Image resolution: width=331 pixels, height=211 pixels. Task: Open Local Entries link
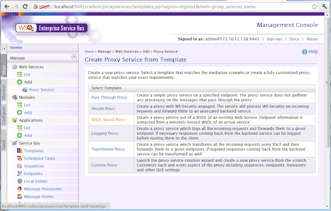(36, 181)
